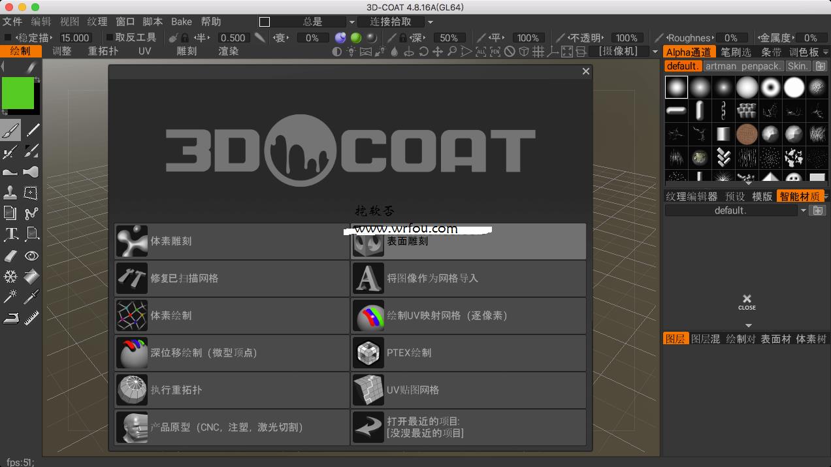Image resolution: width=831 pixels, height=467 pixels.
Task: Collapse the left tool panel arrow
Action: (x=3, y=66)
